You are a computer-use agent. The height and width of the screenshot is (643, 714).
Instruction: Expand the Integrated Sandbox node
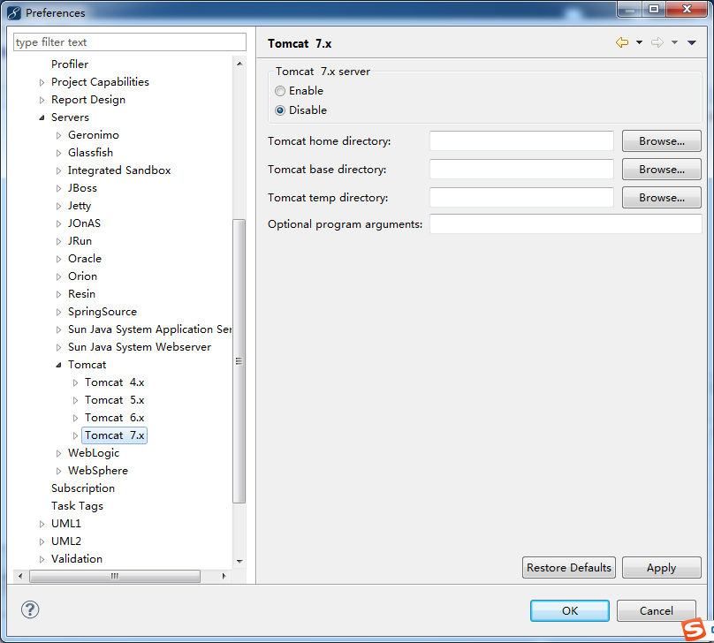pyautogui.click(x=58, y=170)
